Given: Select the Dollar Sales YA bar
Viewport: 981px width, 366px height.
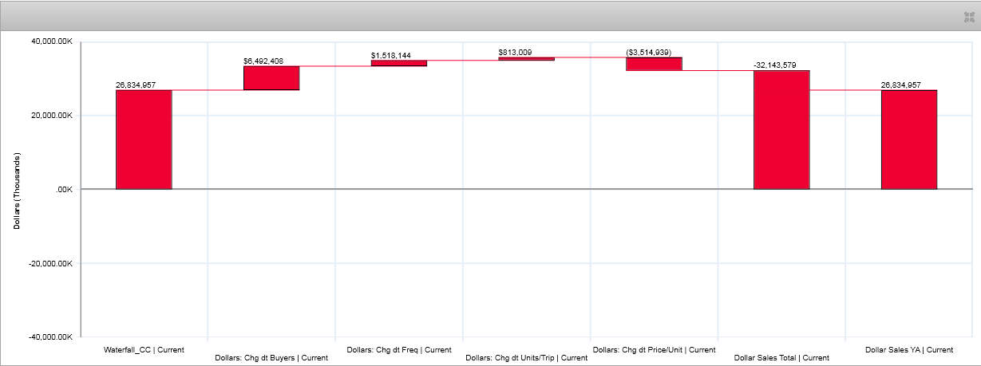Looking at the screenshot, I should 909,140.
